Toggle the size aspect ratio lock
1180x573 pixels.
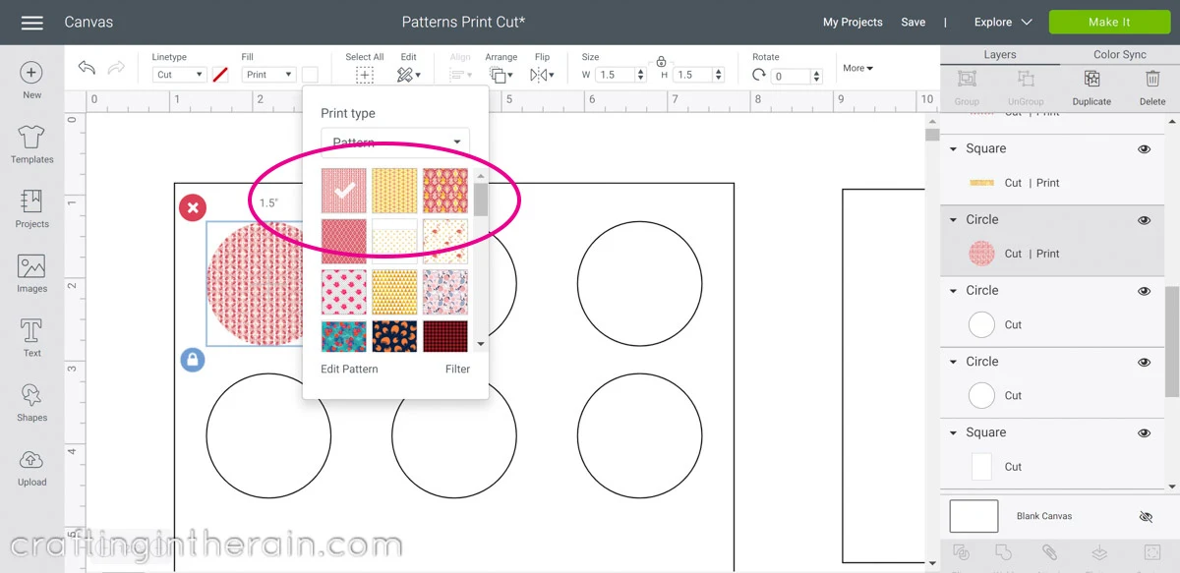pyautogui.click(x=661, y=61)
